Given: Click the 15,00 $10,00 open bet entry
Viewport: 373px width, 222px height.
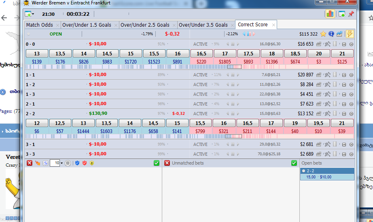Looking at the screenshot, I should tap(327, 177).
